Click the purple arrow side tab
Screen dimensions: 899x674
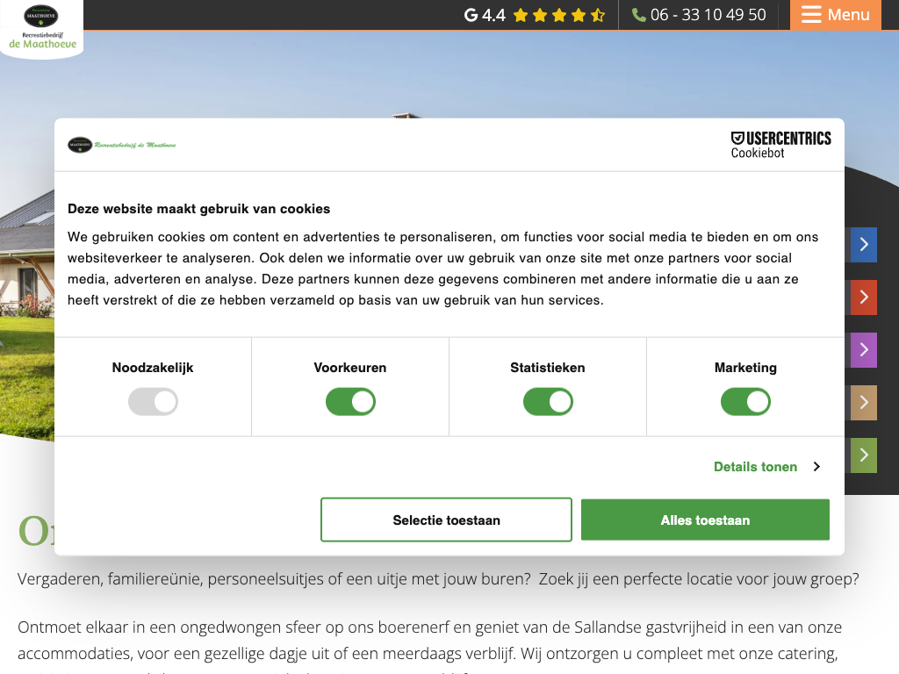(x=863, y=350)
